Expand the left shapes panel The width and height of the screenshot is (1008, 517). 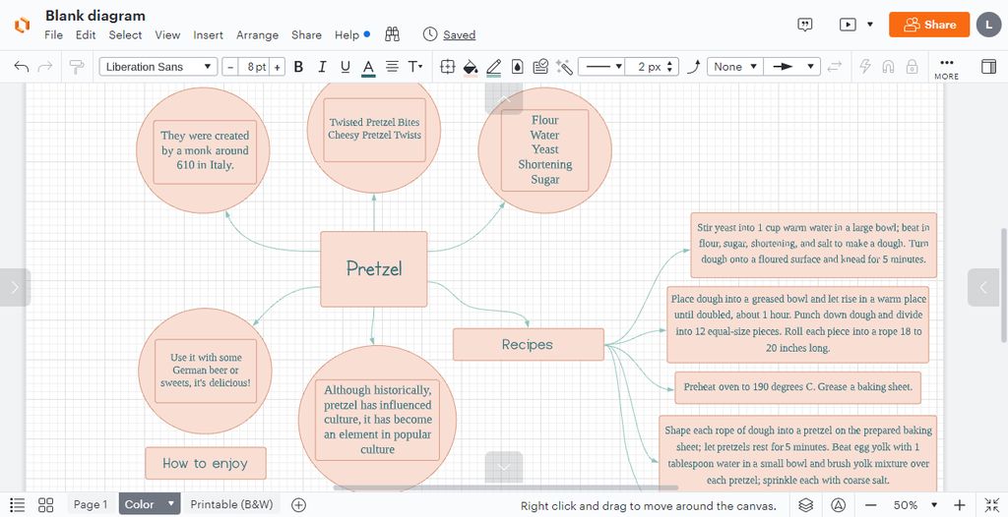point(15,288)
